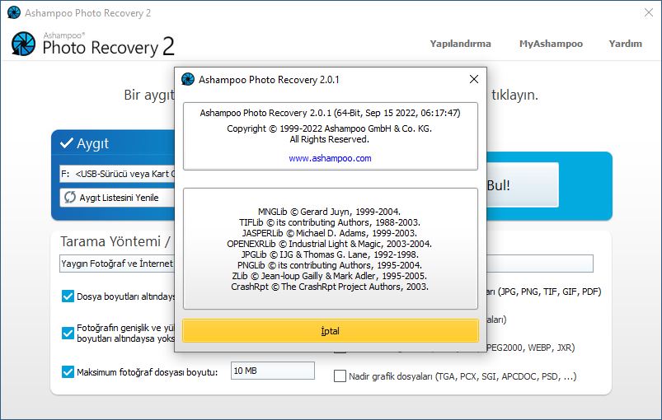662x420 pixels.
Task: Click the CrashRpt Project Authors line
Action: pos(329,287)
